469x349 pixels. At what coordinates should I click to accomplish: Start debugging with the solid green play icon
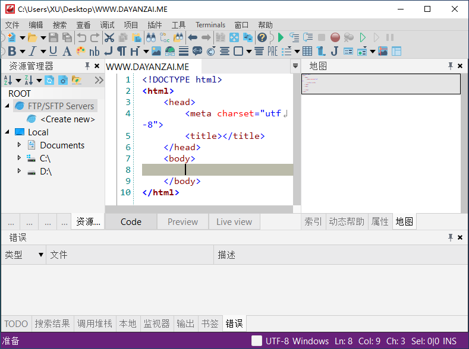[x=281, y=37]
